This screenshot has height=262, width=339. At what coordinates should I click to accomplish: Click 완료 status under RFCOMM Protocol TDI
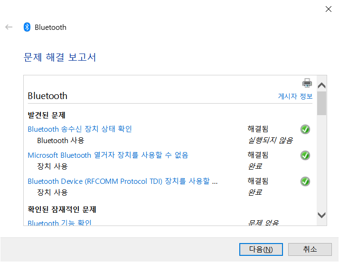(255, 192)
